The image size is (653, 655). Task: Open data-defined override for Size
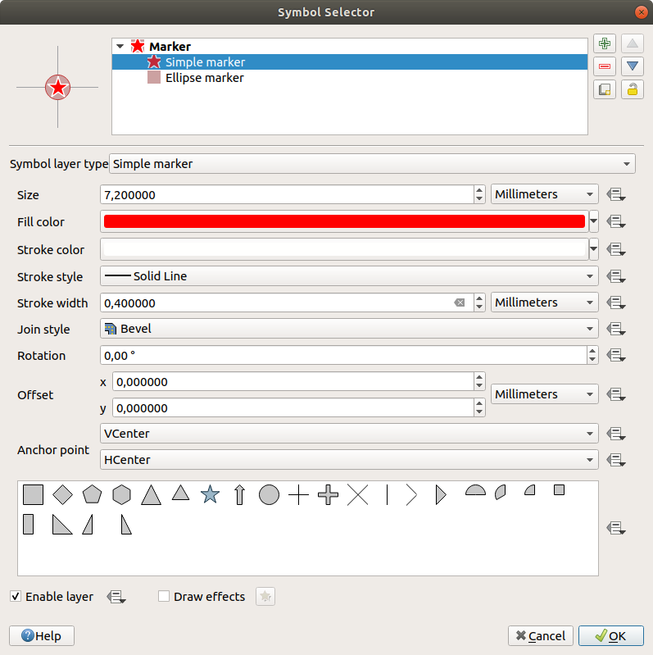pyautogui.click(x=617, y=195)
